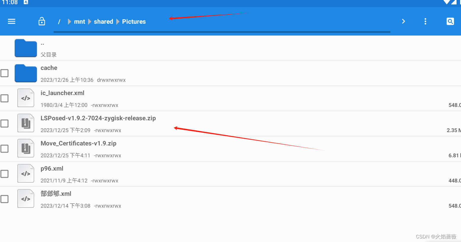Click the keyboard indicator in status bar
Screen dimensions: 461x242
(x=26, y=2)
